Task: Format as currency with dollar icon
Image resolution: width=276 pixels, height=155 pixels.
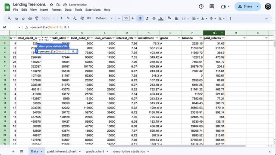Action: pos(61,18)
